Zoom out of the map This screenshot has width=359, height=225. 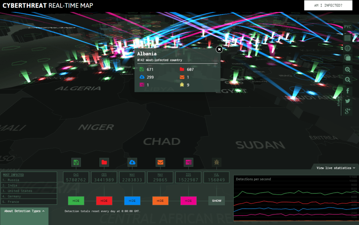(x=347, y=79)
